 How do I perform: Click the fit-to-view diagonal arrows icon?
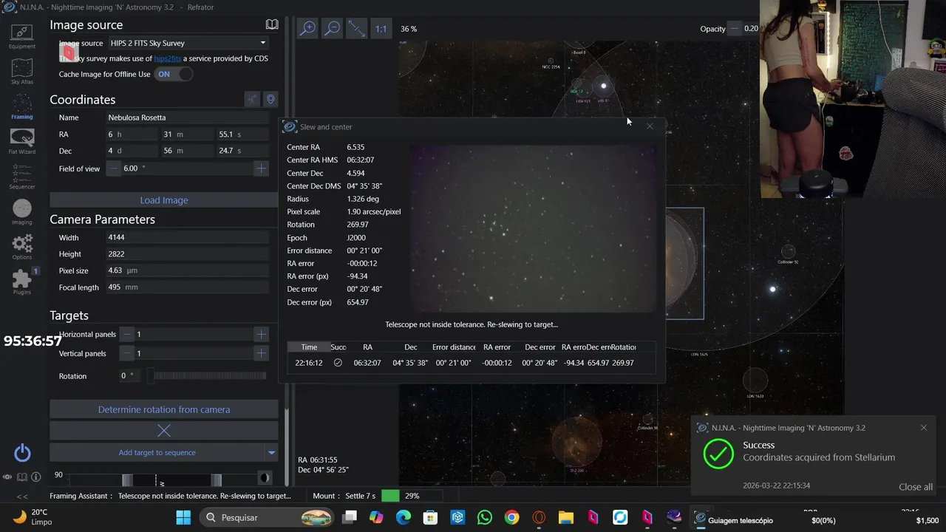point(356,28)
